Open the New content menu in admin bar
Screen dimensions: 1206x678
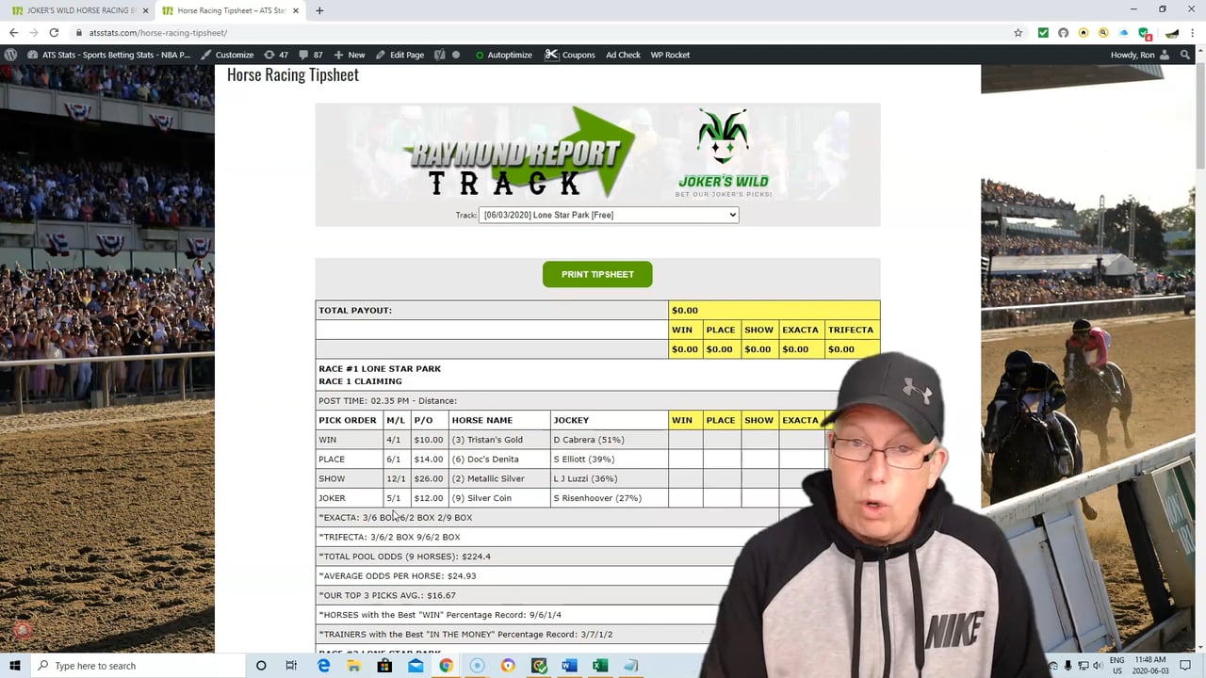coord(349,55)
